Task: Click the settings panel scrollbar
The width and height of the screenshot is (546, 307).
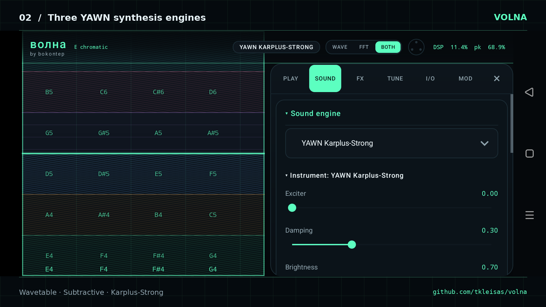Action: coord(512,124)
